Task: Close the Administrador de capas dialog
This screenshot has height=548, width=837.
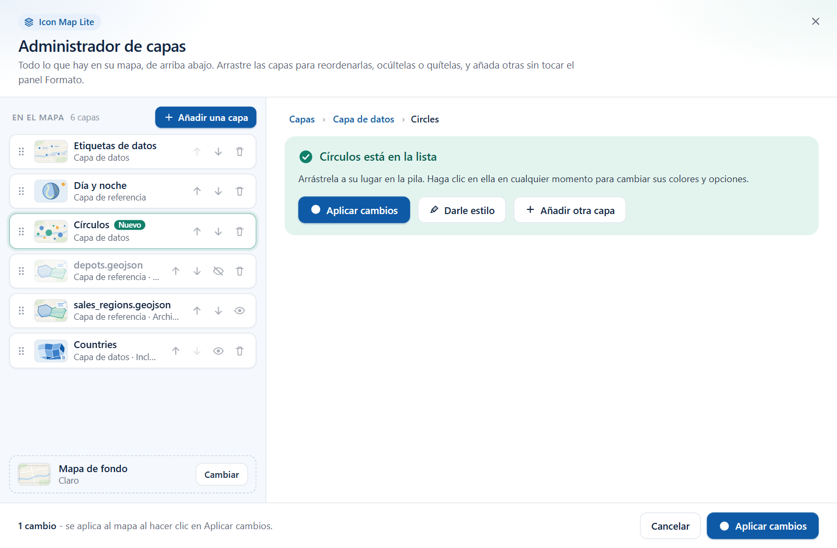Action: [x=816, y=21]
